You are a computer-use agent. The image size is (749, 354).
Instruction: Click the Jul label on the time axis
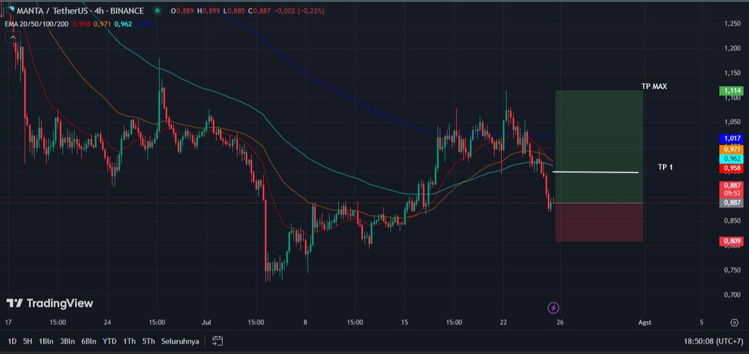pyautogui.click(x=205, y=323)
